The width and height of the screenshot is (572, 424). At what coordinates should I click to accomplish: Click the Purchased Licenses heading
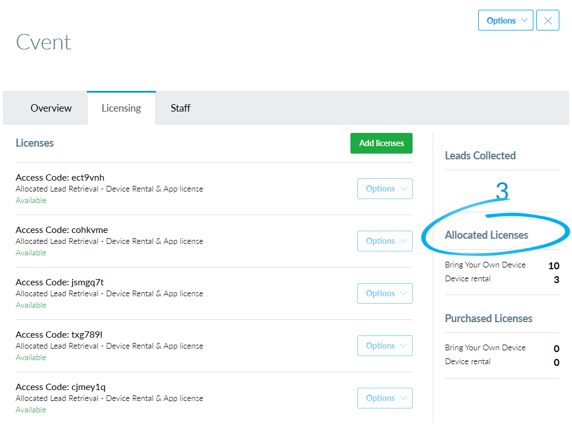click(489, 318)
